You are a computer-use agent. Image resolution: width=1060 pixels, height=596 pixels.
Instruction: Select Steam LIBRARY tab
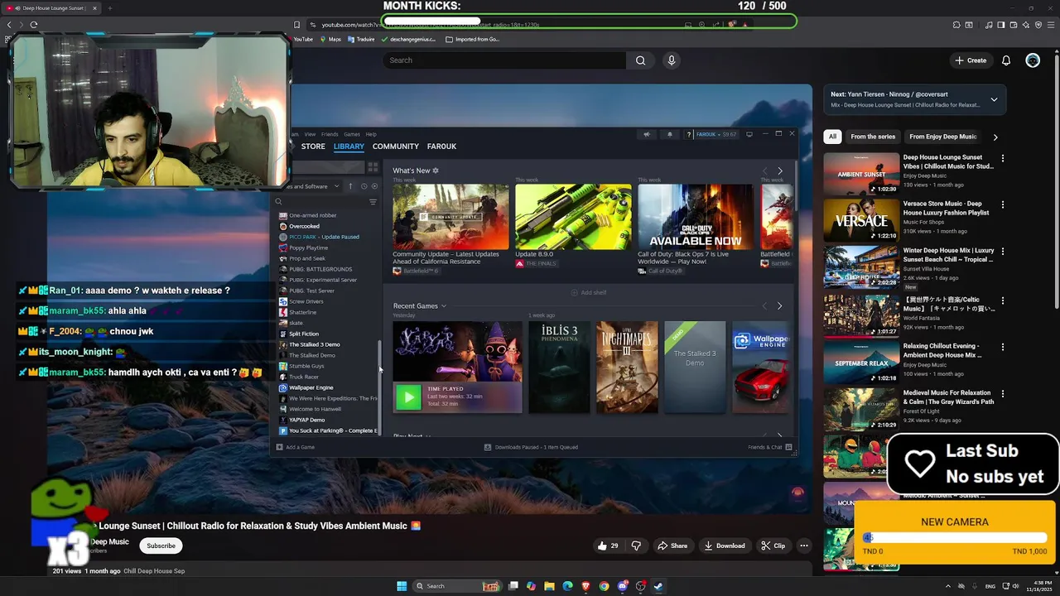pyautogui.click(x=349, y=147)
